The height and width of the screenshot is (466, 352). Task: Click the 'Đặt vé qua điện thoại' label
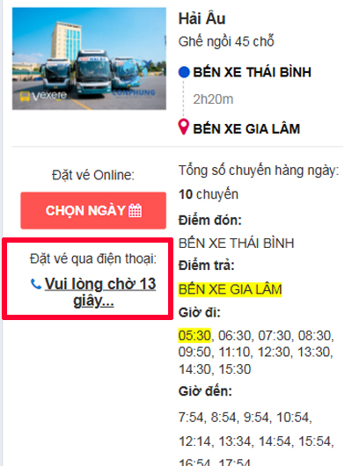93,258
